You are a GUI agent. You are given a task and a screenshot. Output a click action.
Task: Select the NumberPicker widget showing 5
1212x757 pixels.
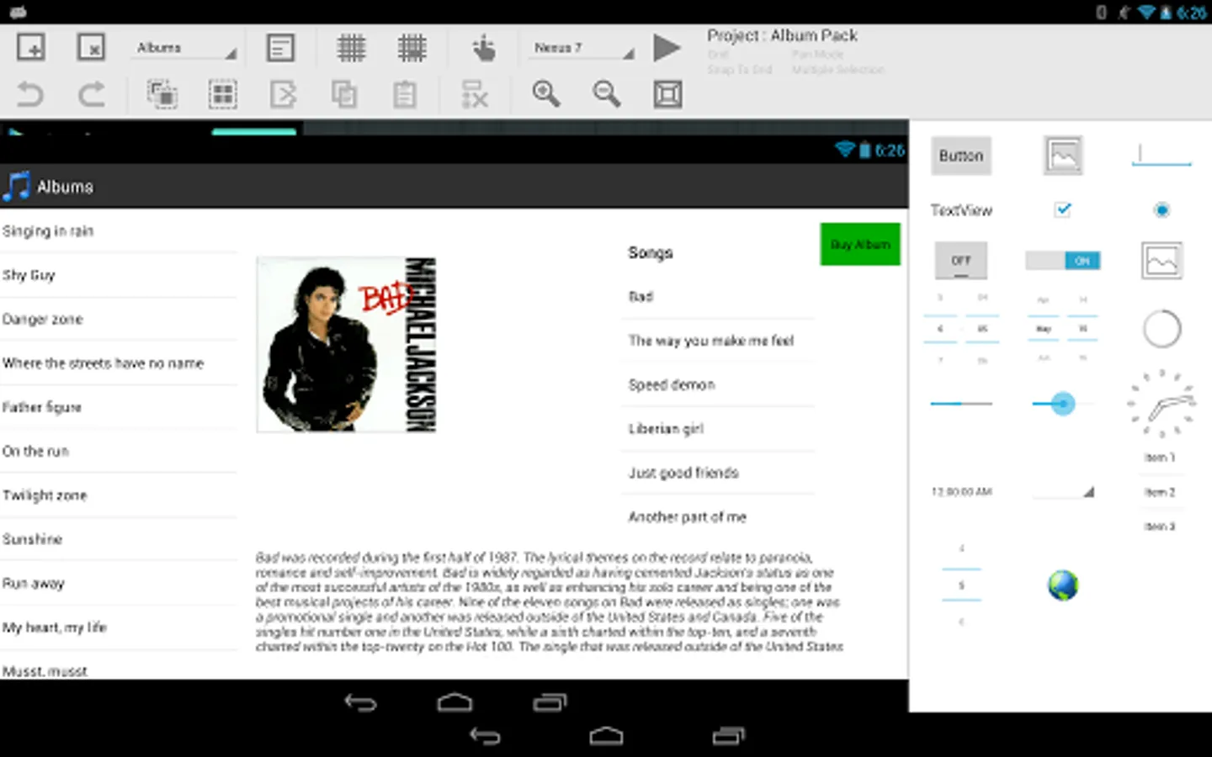[x=961, y=585]
